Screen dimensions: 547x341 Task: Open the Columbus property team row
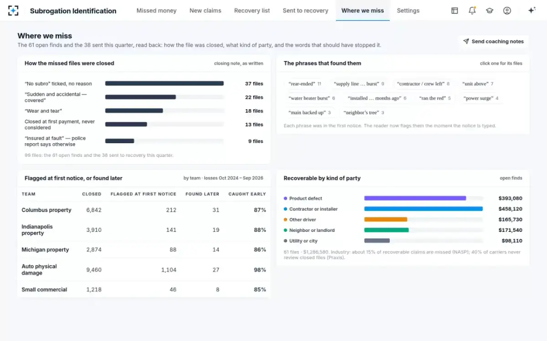144,210
